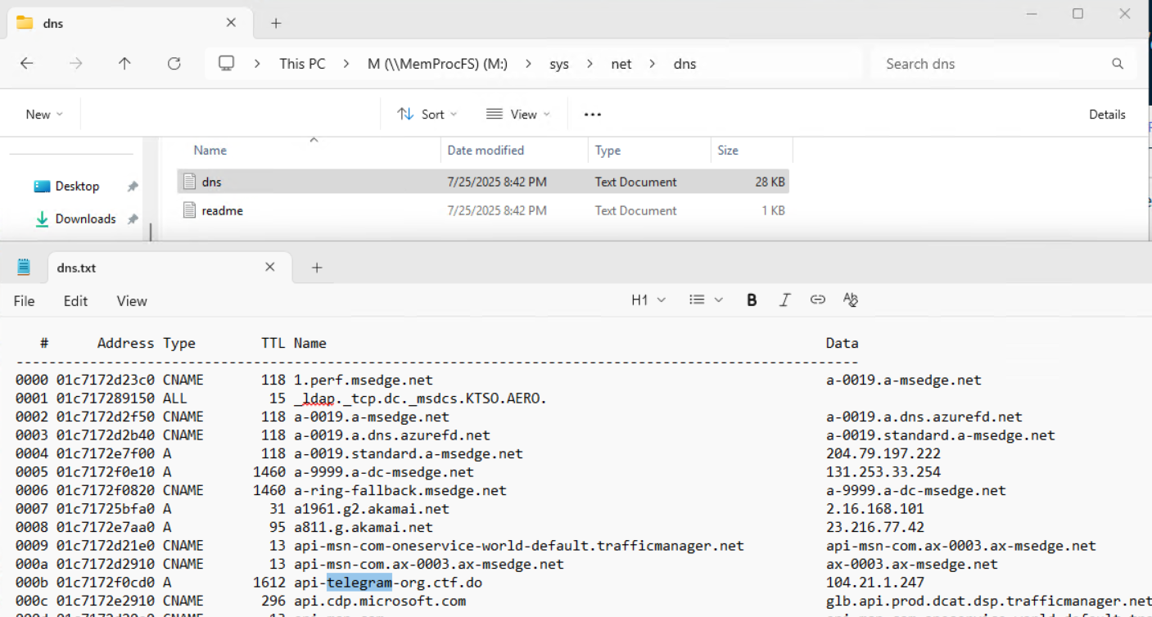
Task: Open the See more ellipsis menu
Action: click(x=593, y=115)
